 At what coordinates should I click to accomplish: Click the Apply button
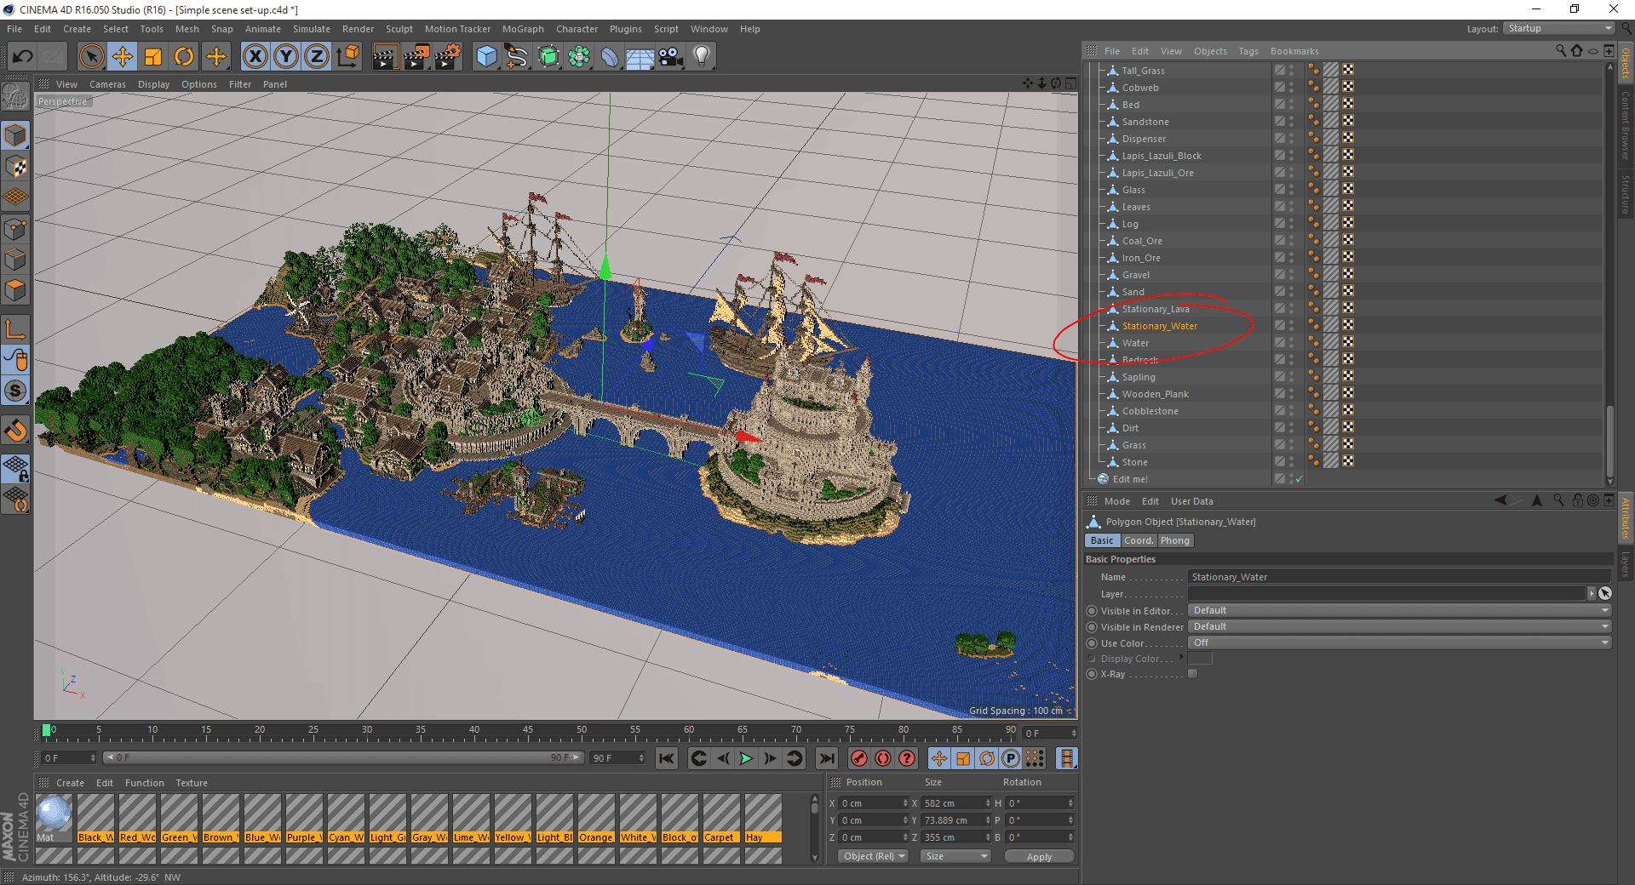click(1039, 857)
